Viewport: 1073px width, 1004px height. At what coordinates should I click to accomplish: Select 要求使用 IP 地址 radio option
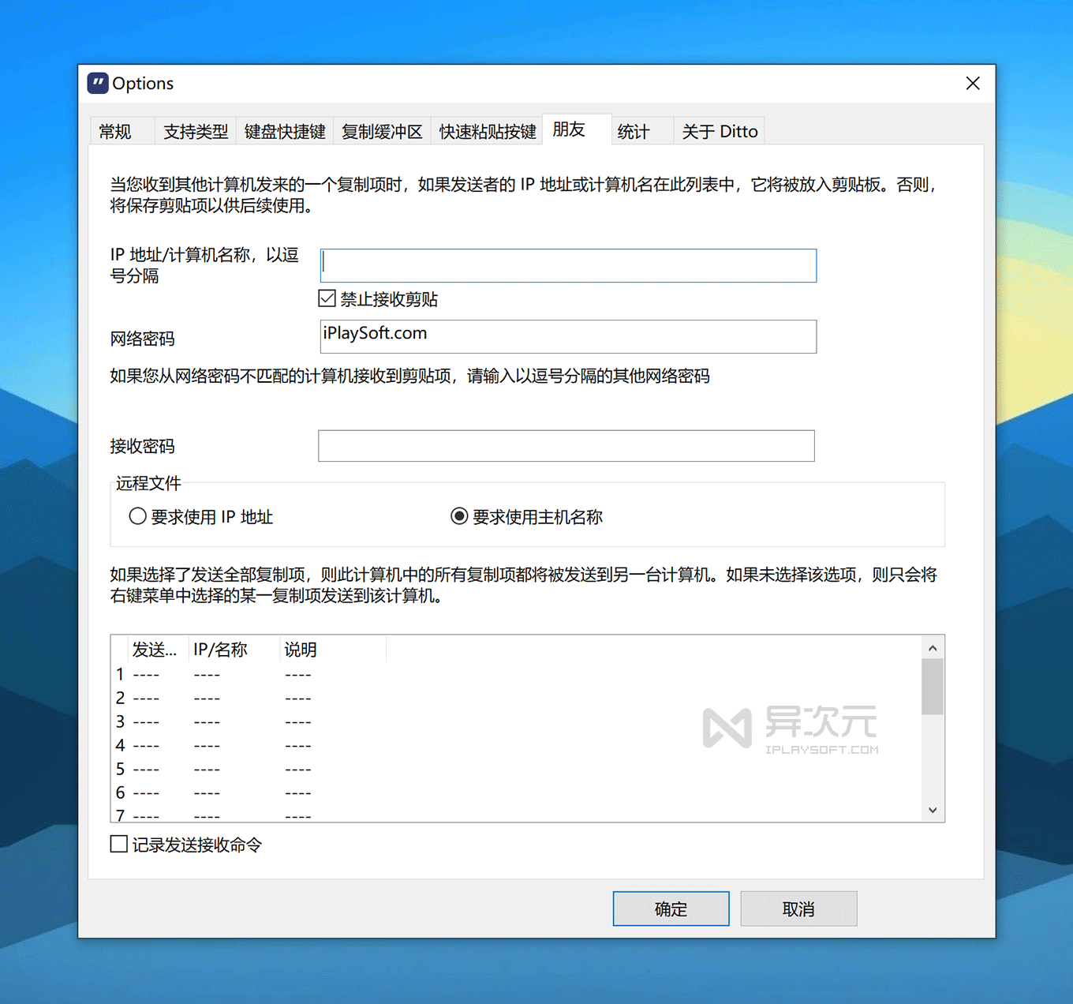click(137, 516)
